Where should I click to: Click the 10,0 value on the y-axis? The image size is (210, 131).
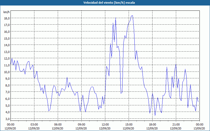7,72
